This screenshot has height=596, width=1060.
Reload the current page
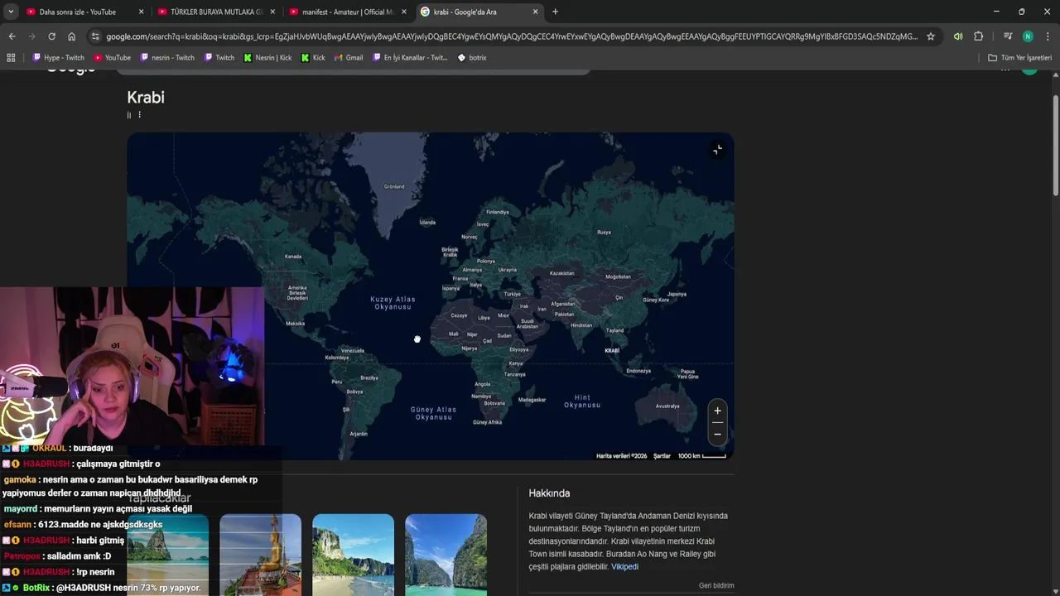click(51, 36)
